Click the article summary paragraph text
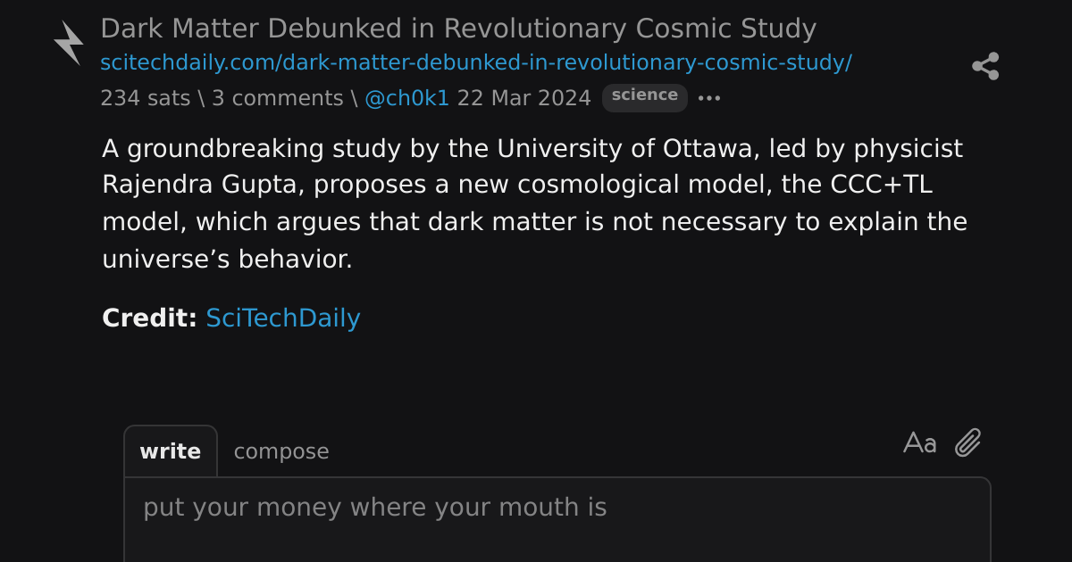This screenshot has width=1072, height=562. (x=534, y=203)
